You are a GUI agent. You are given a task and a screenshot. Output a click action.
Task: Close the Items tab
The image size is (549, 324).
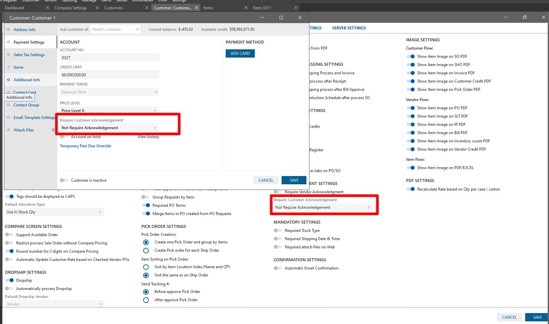pyautogui.click(x=246, y=8)
